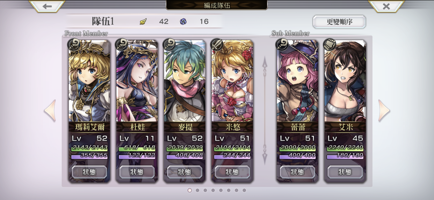Tap the blue swirl icon beside 16
This screenshot has width=434, height=200.
coord(183,22)
